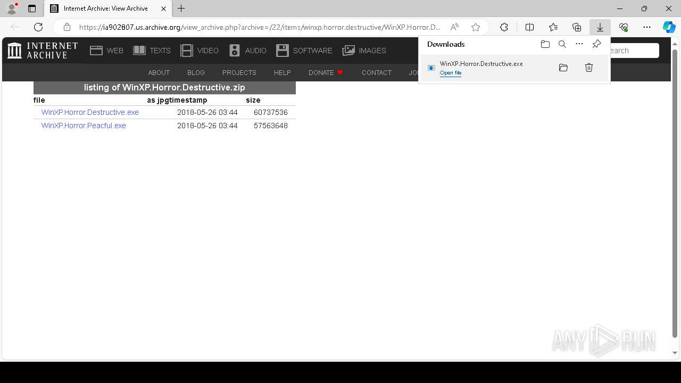Open the DONATE link
Image resolution: width=681 pixels, height=383 pixels.
(x=326, y=72)
